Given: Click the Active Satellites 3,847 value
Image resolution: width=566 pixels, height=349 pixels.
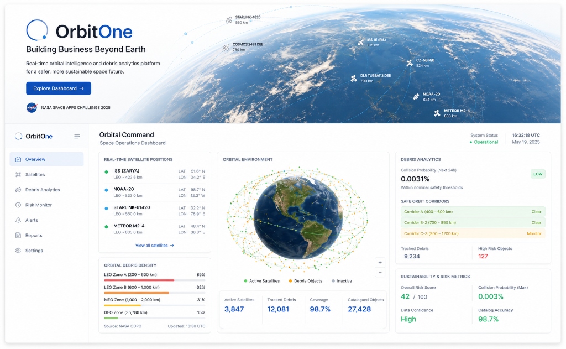Looking at the screenshot, I should [234, 309].
